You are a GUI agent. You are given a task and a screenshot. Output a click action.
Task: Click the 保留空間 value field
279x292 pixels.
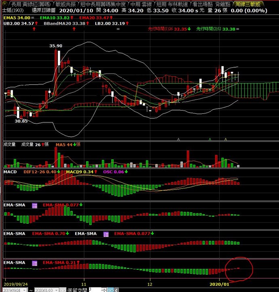95,290
